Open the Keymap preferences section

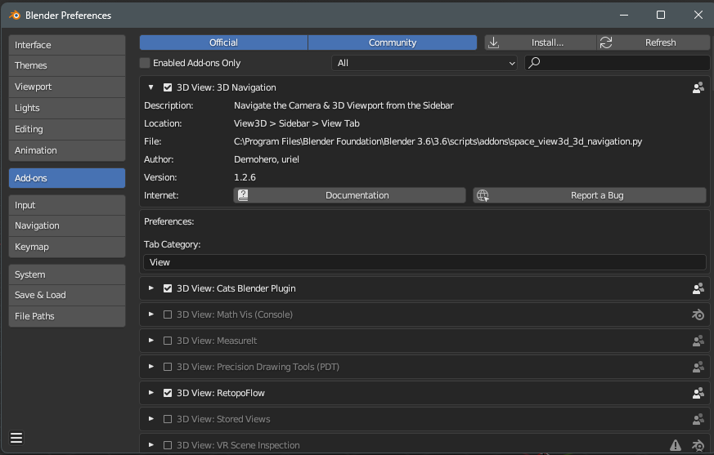(67, 247)
